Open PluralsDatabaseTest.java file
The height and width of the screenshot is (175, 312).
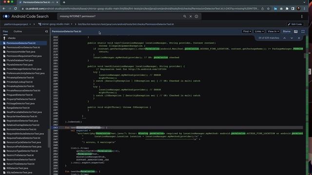20,60
